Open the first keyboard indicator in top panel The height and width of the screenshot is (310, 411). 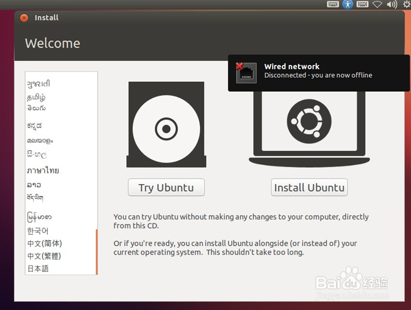click(333, 4)
